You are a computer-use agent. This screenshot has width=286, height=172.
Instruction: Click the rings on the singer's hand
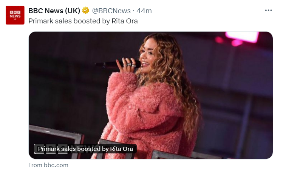[x=130, y=65]
